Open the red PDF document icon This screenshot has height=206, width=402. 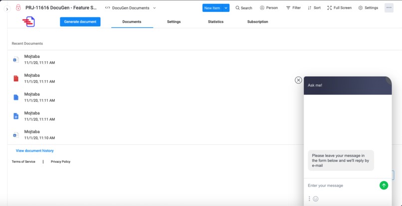16,78
